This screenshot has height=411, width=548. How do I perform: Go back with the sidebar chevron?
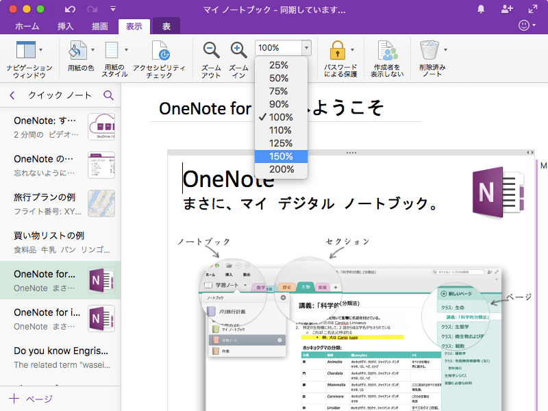point(12,95)
